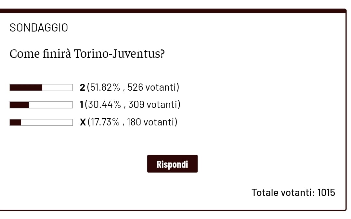Image resolution: width=351 pixels, height=219 pixels.
Task: Click the Totale votanti label
Action: [283, 192]
